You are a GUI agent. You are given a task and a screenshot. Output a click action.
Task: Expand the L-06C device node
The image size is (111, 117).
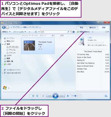pos(3,64)
